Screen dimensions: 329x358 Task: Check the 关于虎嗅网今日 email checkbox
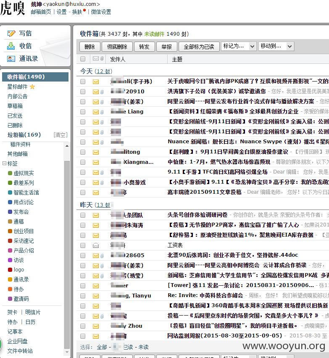83,82
